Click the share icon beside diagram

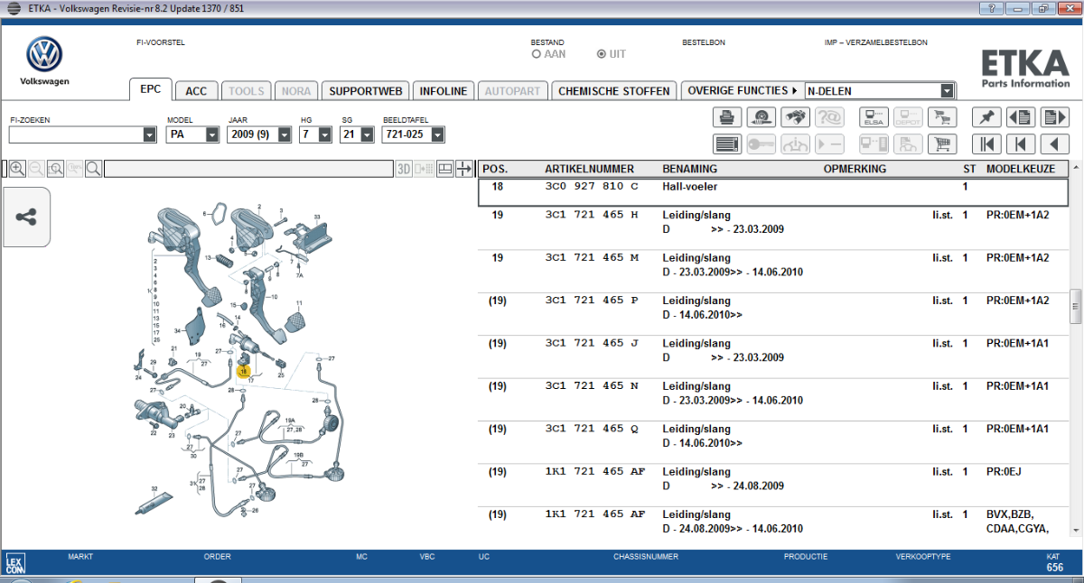[27, 217]
